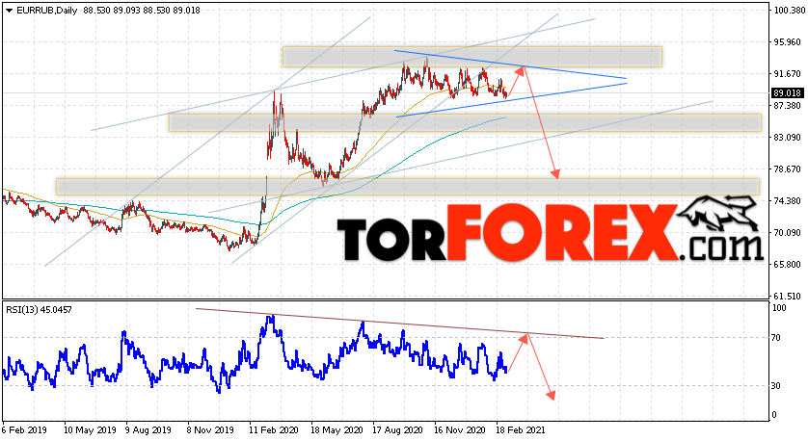Click the red downward forecast arrow on price chart
This screenshot has height=441, width=808.
click(x=541, y=123)
